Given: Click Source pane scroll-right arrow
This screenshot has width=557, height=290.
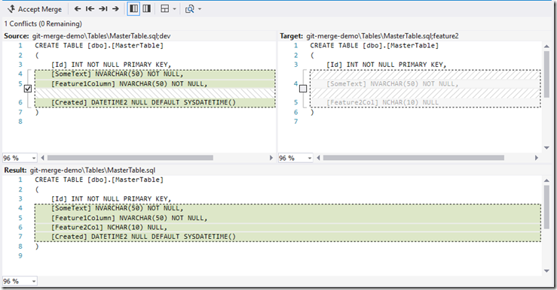Looking at the screenshot, I should 271,158.
